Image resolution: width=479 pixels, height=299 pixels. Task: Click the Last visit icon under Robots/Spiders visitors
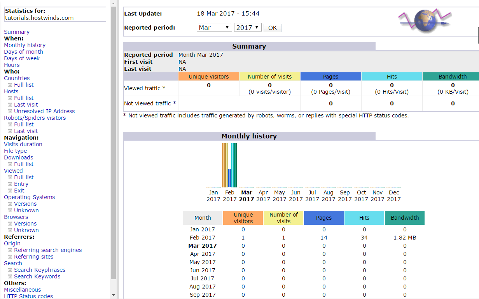pyautogui.click(x=10, y=131)
